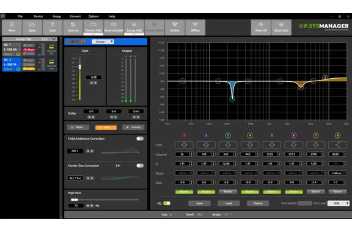Select EQ band 8 yellow circle
This screenshot has height=232, width=352.
tap(337, 136)
